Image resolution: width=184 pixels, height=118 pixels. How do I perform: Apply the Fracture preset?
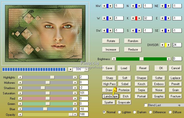coord(175,96)
